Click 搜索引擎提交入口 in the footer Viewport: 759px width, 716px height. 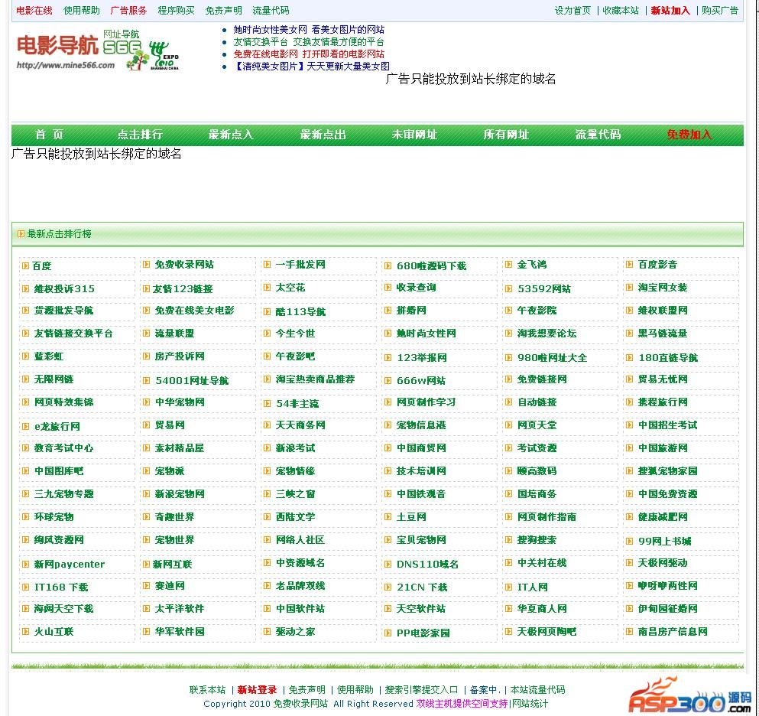point(421,690)
